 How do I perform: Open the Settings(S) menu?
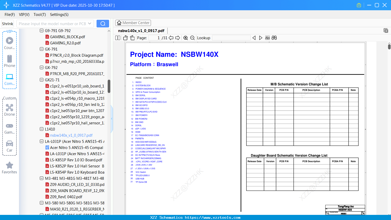[x=59, y=15]
